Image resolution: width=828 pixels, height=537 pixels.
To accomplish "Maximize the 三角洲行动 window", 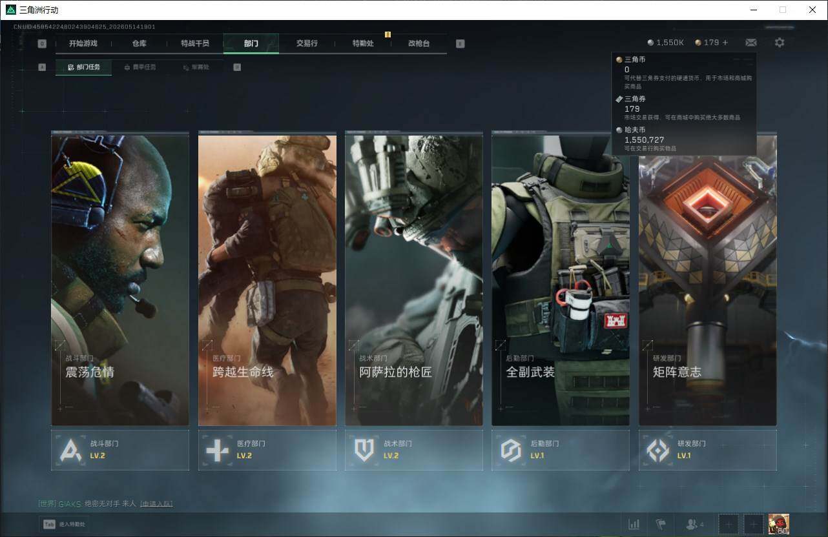I will coord(783,10).
